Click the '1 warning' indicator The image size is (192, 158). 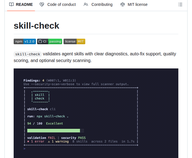coord(58,142)
